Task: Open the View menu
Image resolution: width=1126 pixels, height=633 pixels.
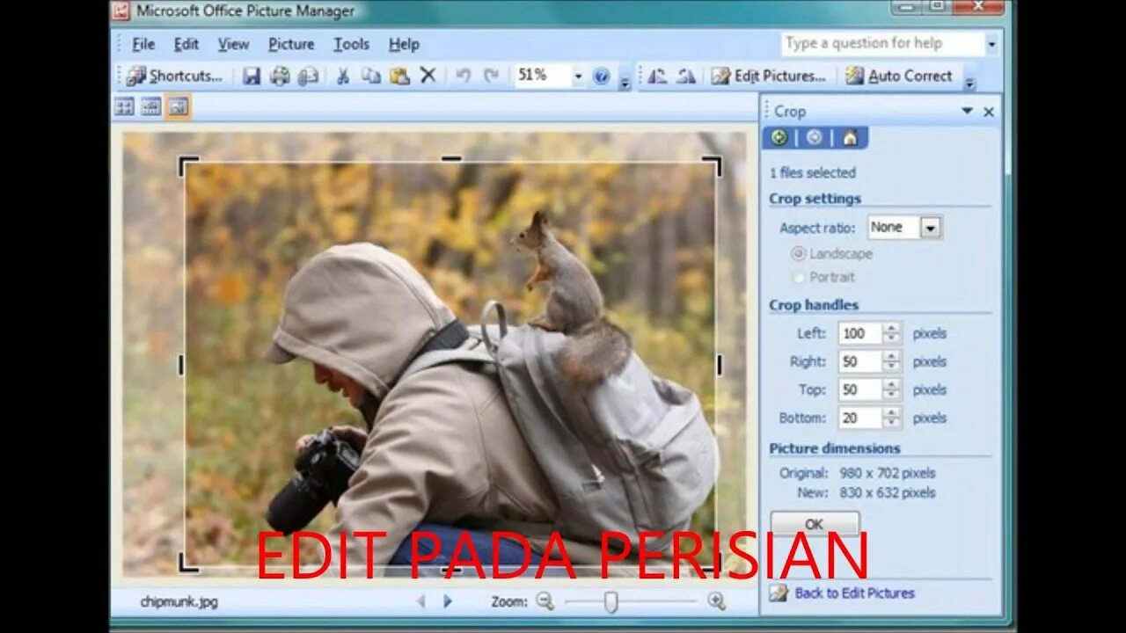Action: click(233, 44)
